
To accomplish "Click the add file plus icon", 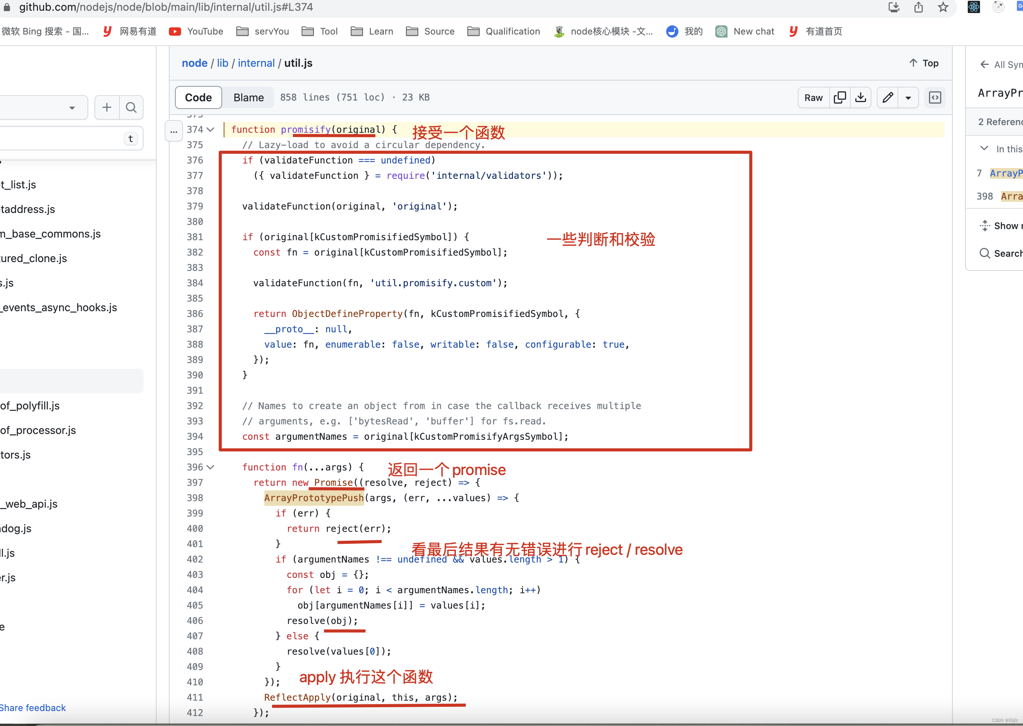I will [x=106, y=107].
